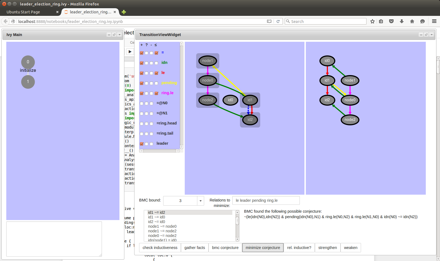Click the Pocket save icon
The image size is (440, 261).
(x=391, y=21)
